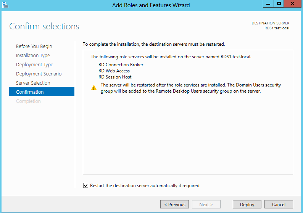Click the greyed-out Completion step
Image resolution: width=303 pixels, height=213 pixels.
tap(28, 101)
